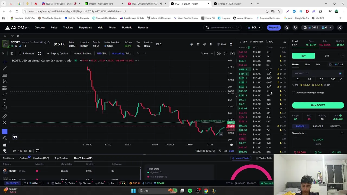Open the Holders (105) tab

point(41,158)
